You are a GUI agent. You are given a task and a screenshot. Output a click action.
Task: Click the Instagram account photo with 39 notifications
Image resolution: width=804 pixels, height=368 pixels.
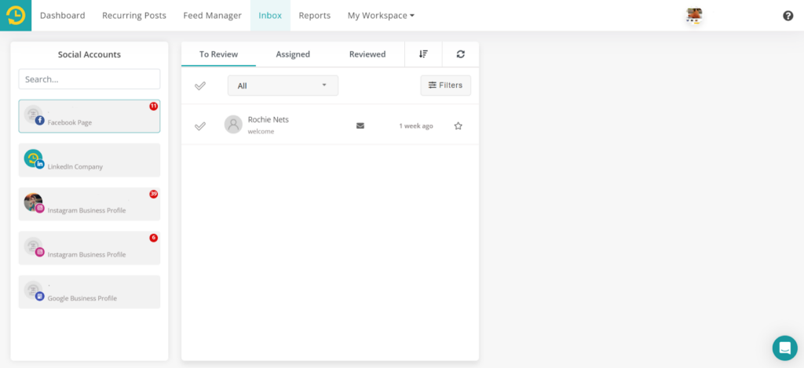(33, 202)
